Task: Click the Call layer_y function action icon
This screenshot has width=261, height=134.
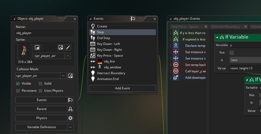Action: (x=176, y=71)
